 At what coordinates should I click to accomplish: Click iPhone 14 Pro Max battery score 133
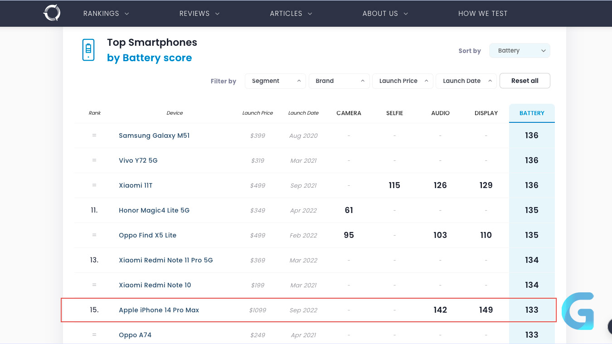[532, 310]
